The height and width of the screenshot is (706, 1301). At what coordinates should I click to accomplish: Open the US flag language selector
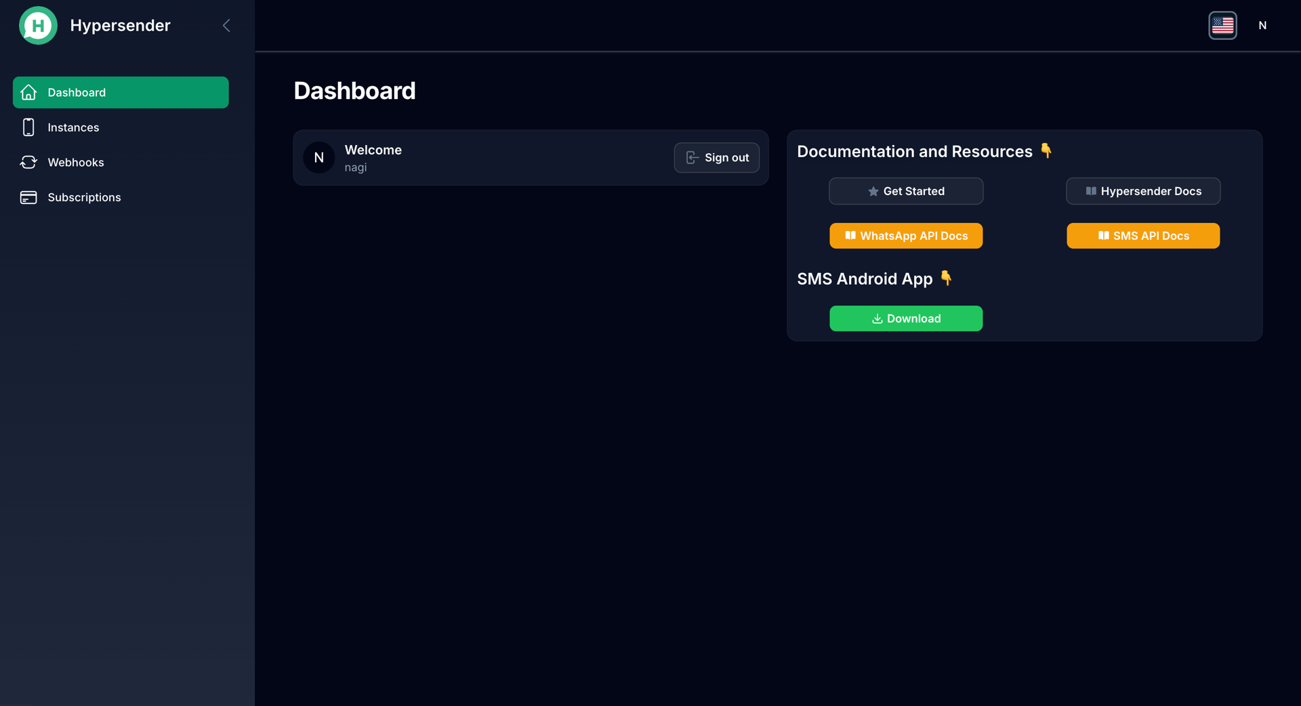tap(1222, 26)
